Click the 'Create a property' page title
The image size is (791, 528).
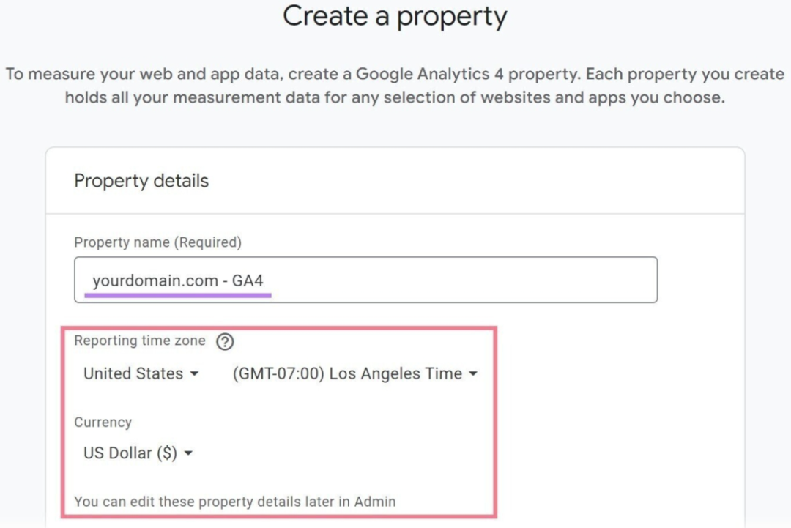pos(395,15)
